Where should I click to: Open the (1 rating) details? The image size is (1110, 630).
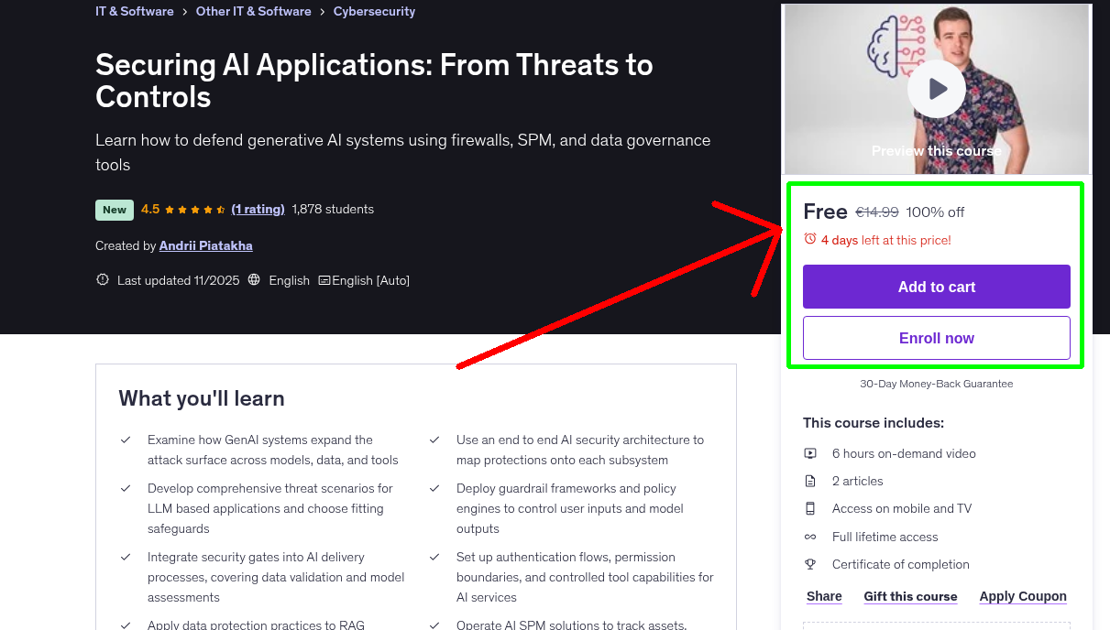(258, 209)
